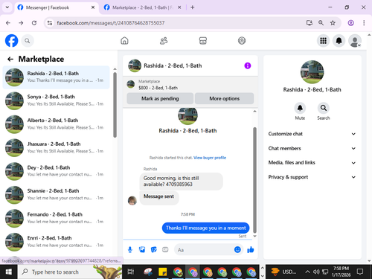The image size is (372, 279).
Task: Open the Windows notification center icon
Action: pos(360,272)
